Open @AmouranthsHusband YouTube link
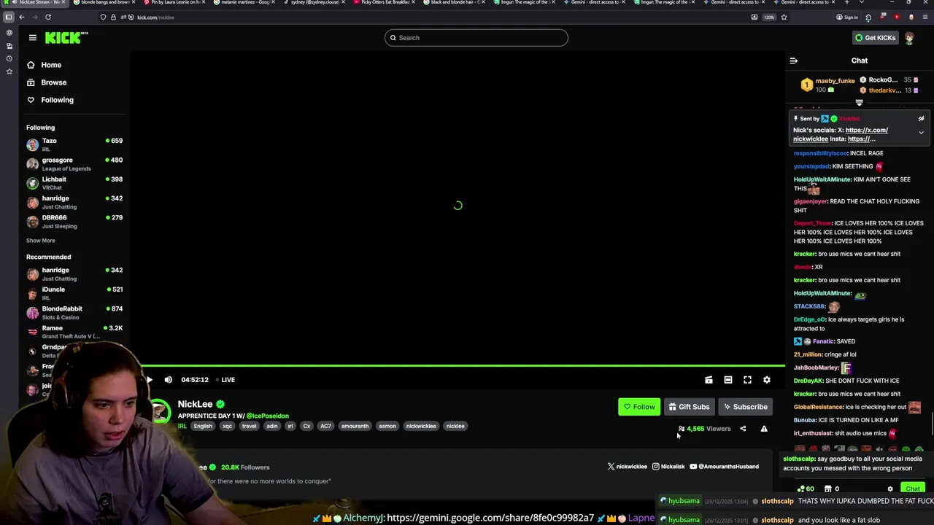 tap(724, 467)
